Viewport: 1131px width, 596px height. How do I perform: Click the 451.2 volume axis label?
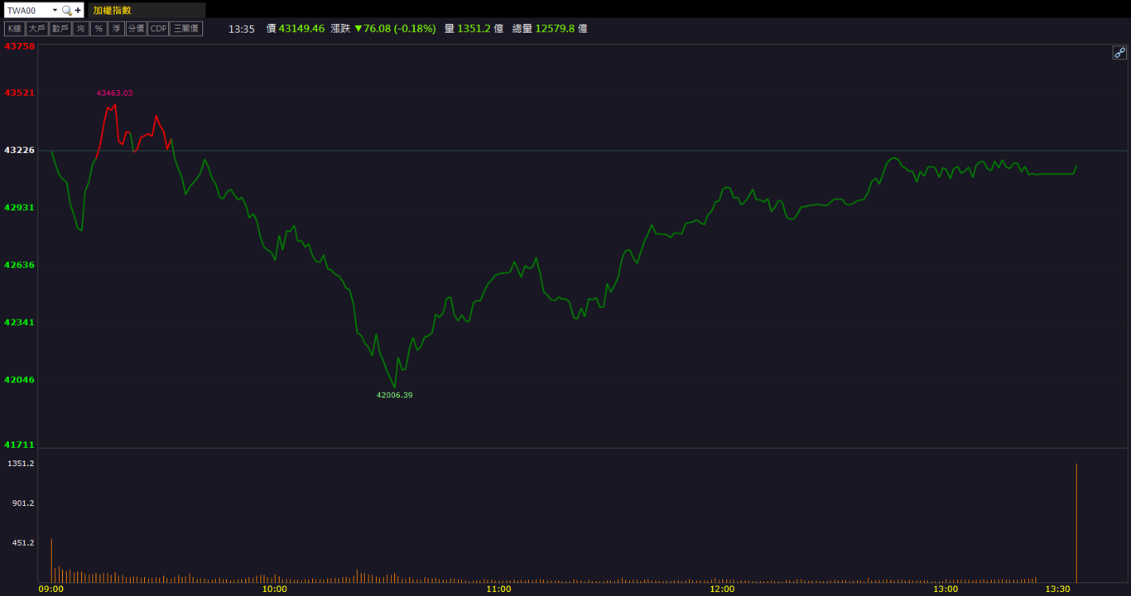(x=23, y=542)
